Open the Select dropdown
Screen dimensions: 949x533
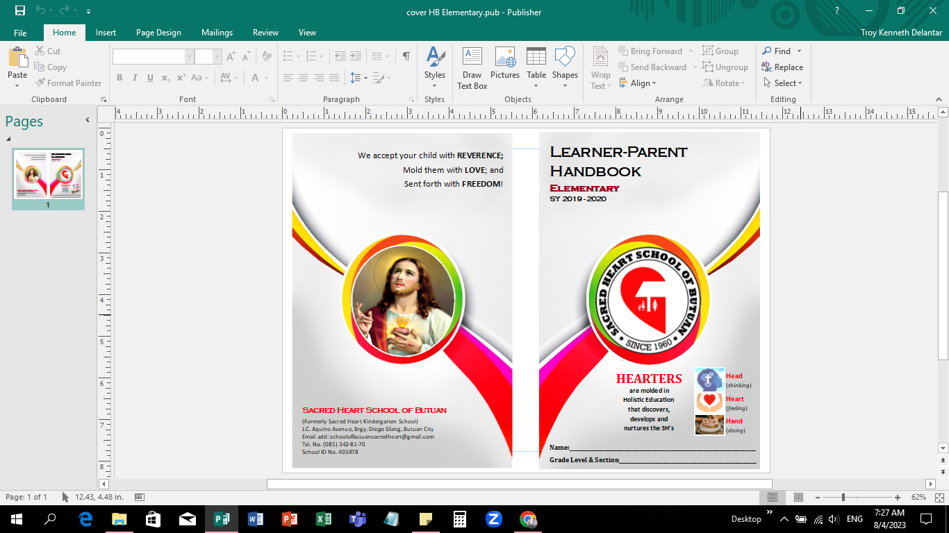782,83
